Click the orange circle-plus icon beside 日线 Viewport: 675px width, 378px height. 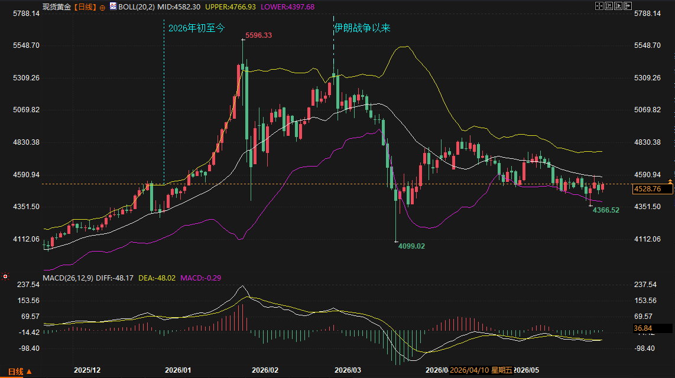(x=102, y=8)
